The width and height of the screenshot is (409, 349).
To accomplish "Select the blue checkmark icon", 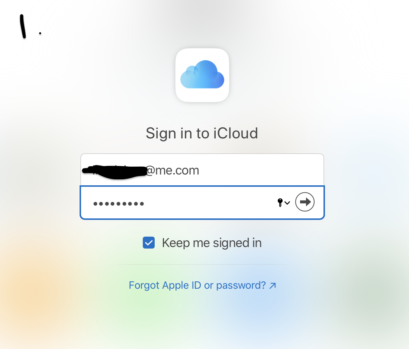I will [149, 243].
